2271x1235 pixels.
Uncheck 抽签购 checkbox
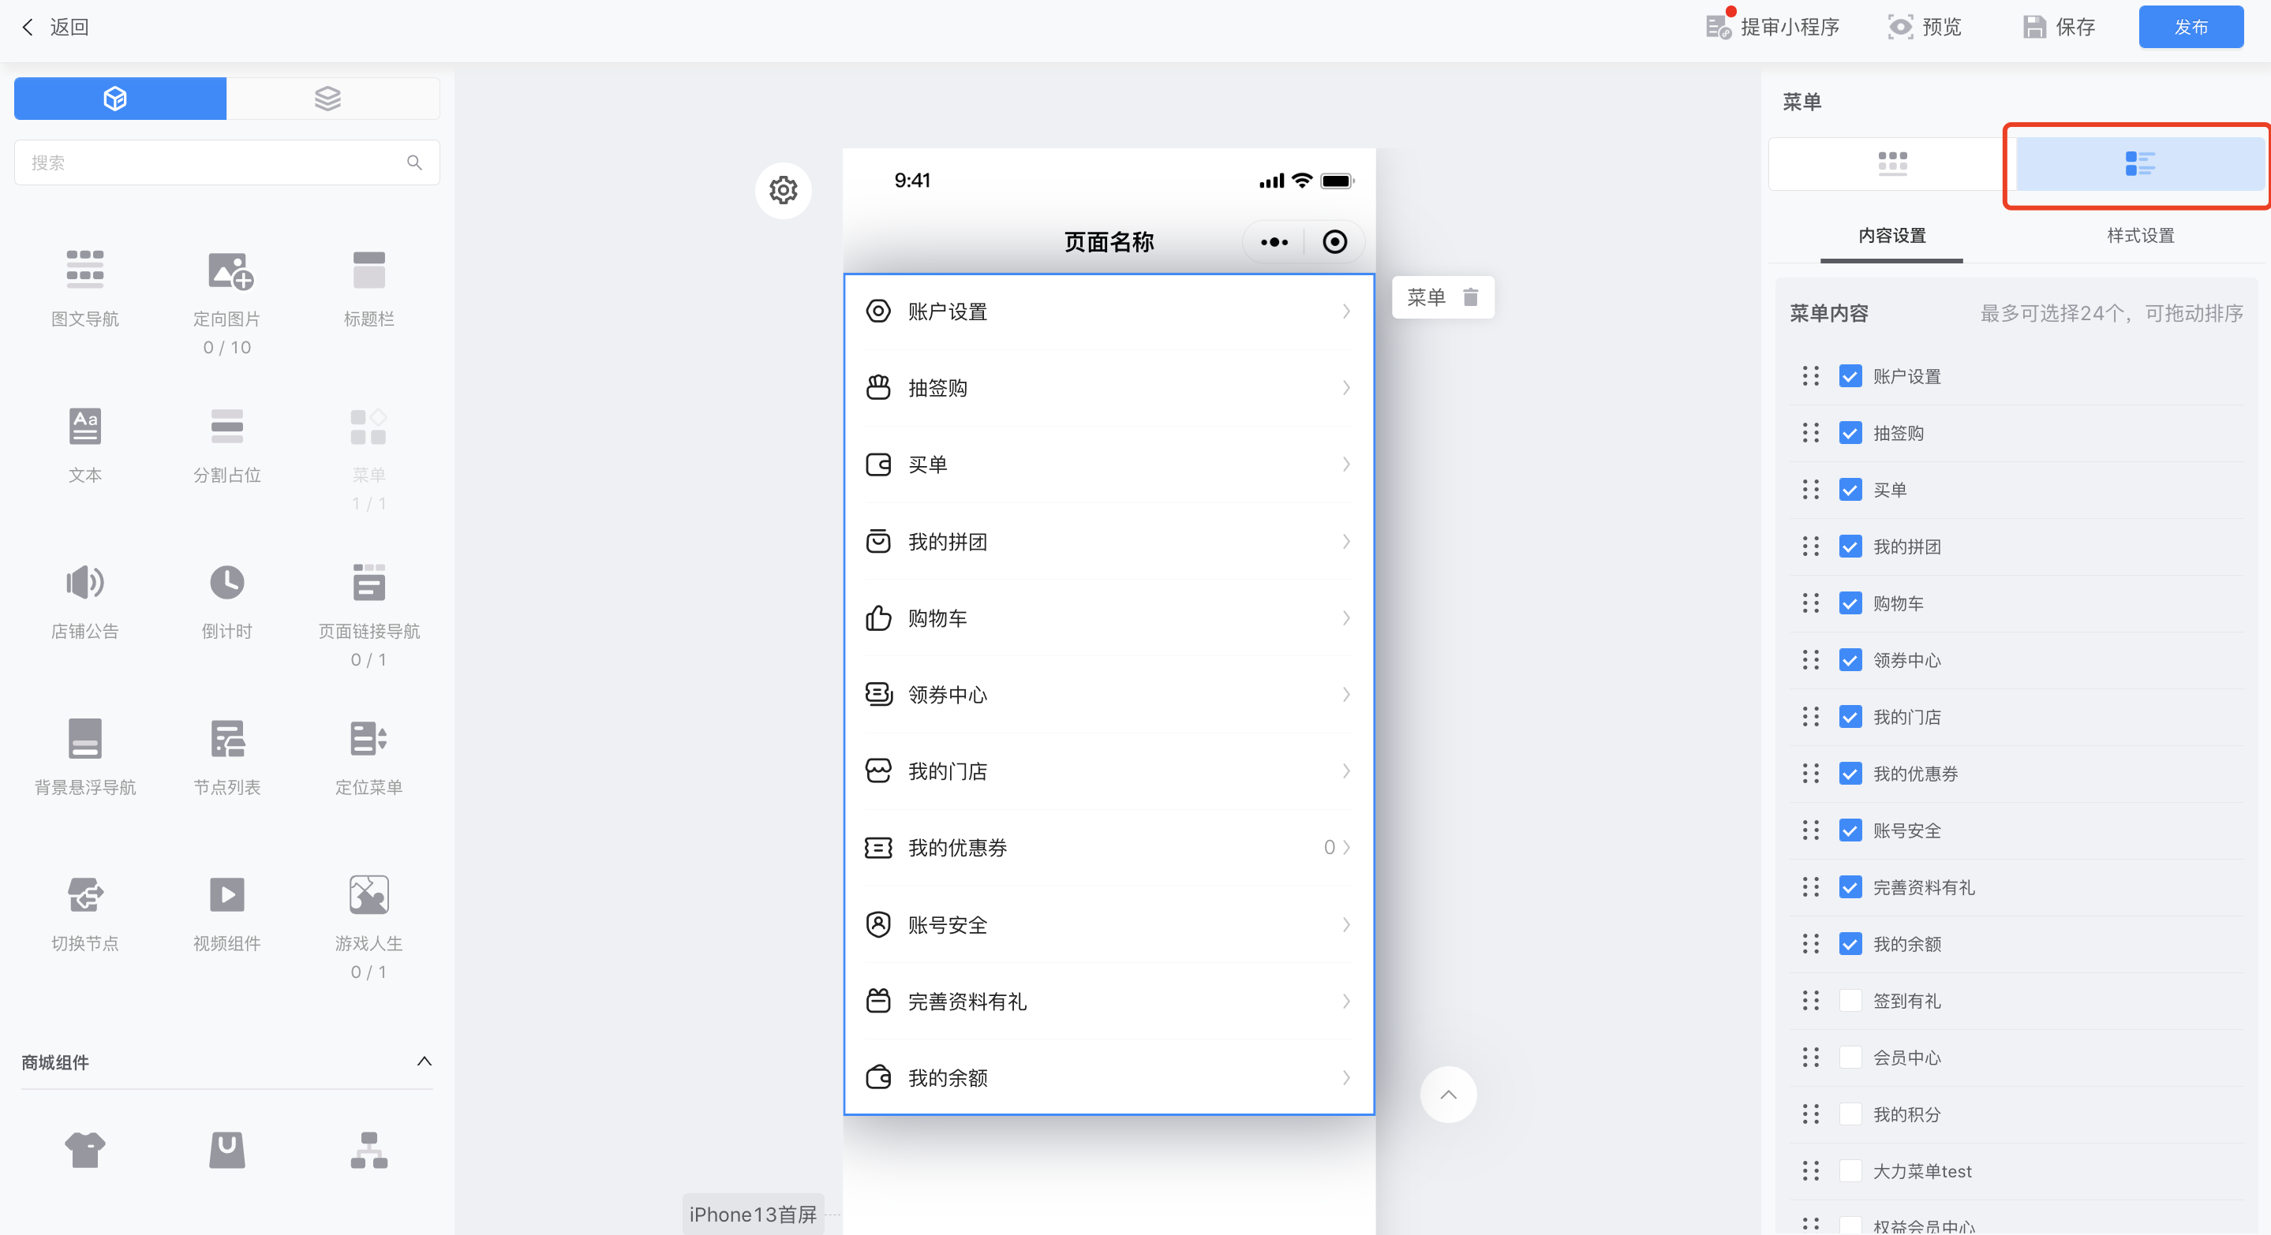click(1850, 432)
